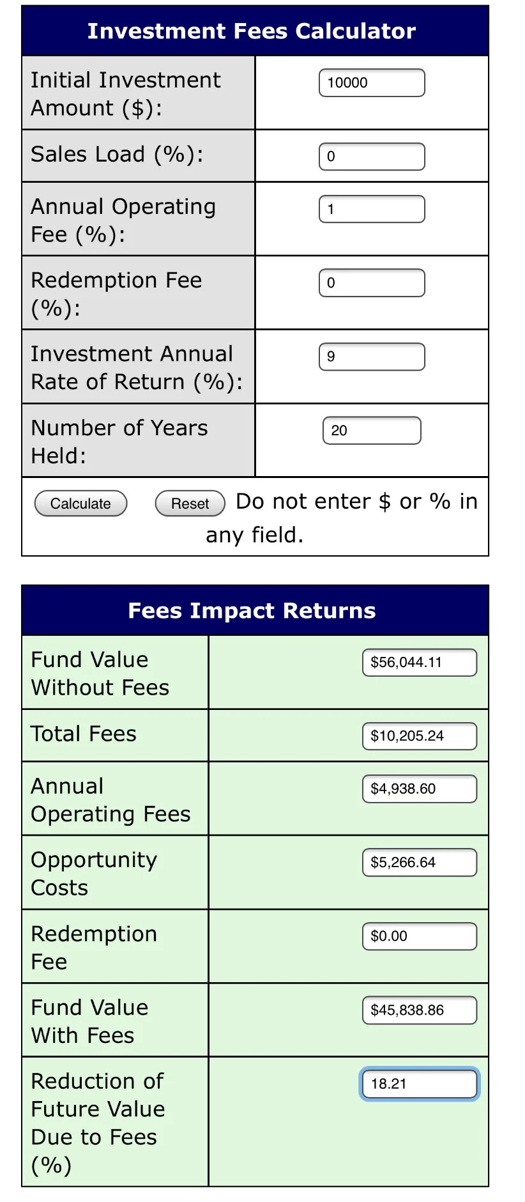525x1202 pixels.
Task: Click the Reset button
Action: click(190, 504)
